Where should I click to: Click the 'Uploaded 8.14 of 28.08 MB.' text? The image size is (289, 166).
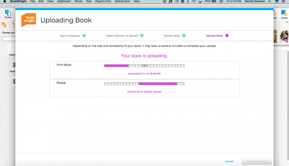pyautogui.click(x=144, y=74)
